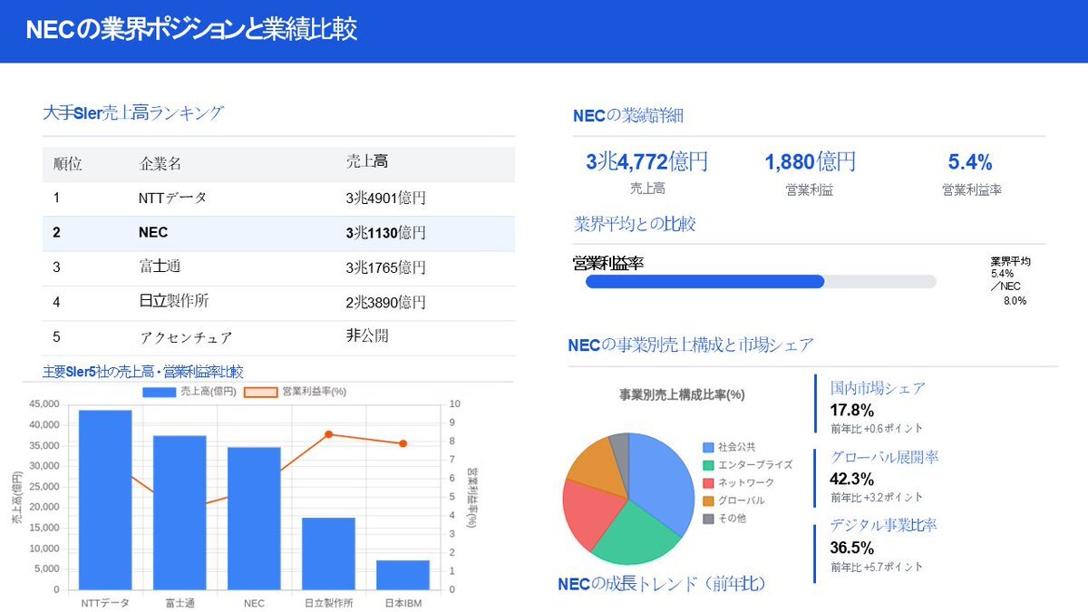This screenshot has height=612, width=1088.
Task: Select the NECの事業別売上構成と市場シェア heading
Action: [x=691, y=345]
